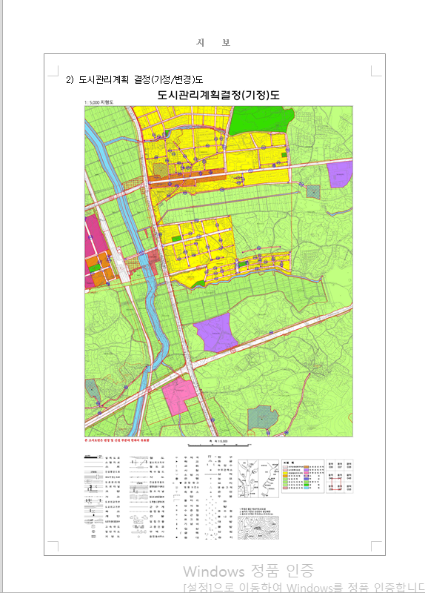This screenshot has height=593, width=425.
Task: Open the location inset map thumbnail
Action: tap(258, 478)
